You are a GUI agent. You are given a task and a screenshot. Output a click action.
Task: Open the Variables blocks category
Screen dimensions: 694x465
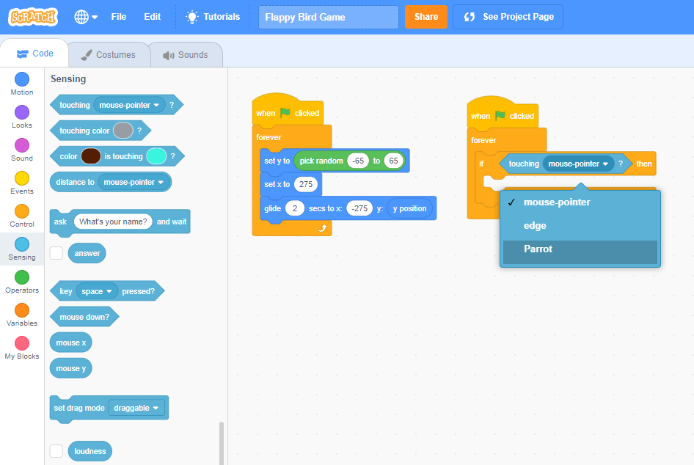pos(22,310)
